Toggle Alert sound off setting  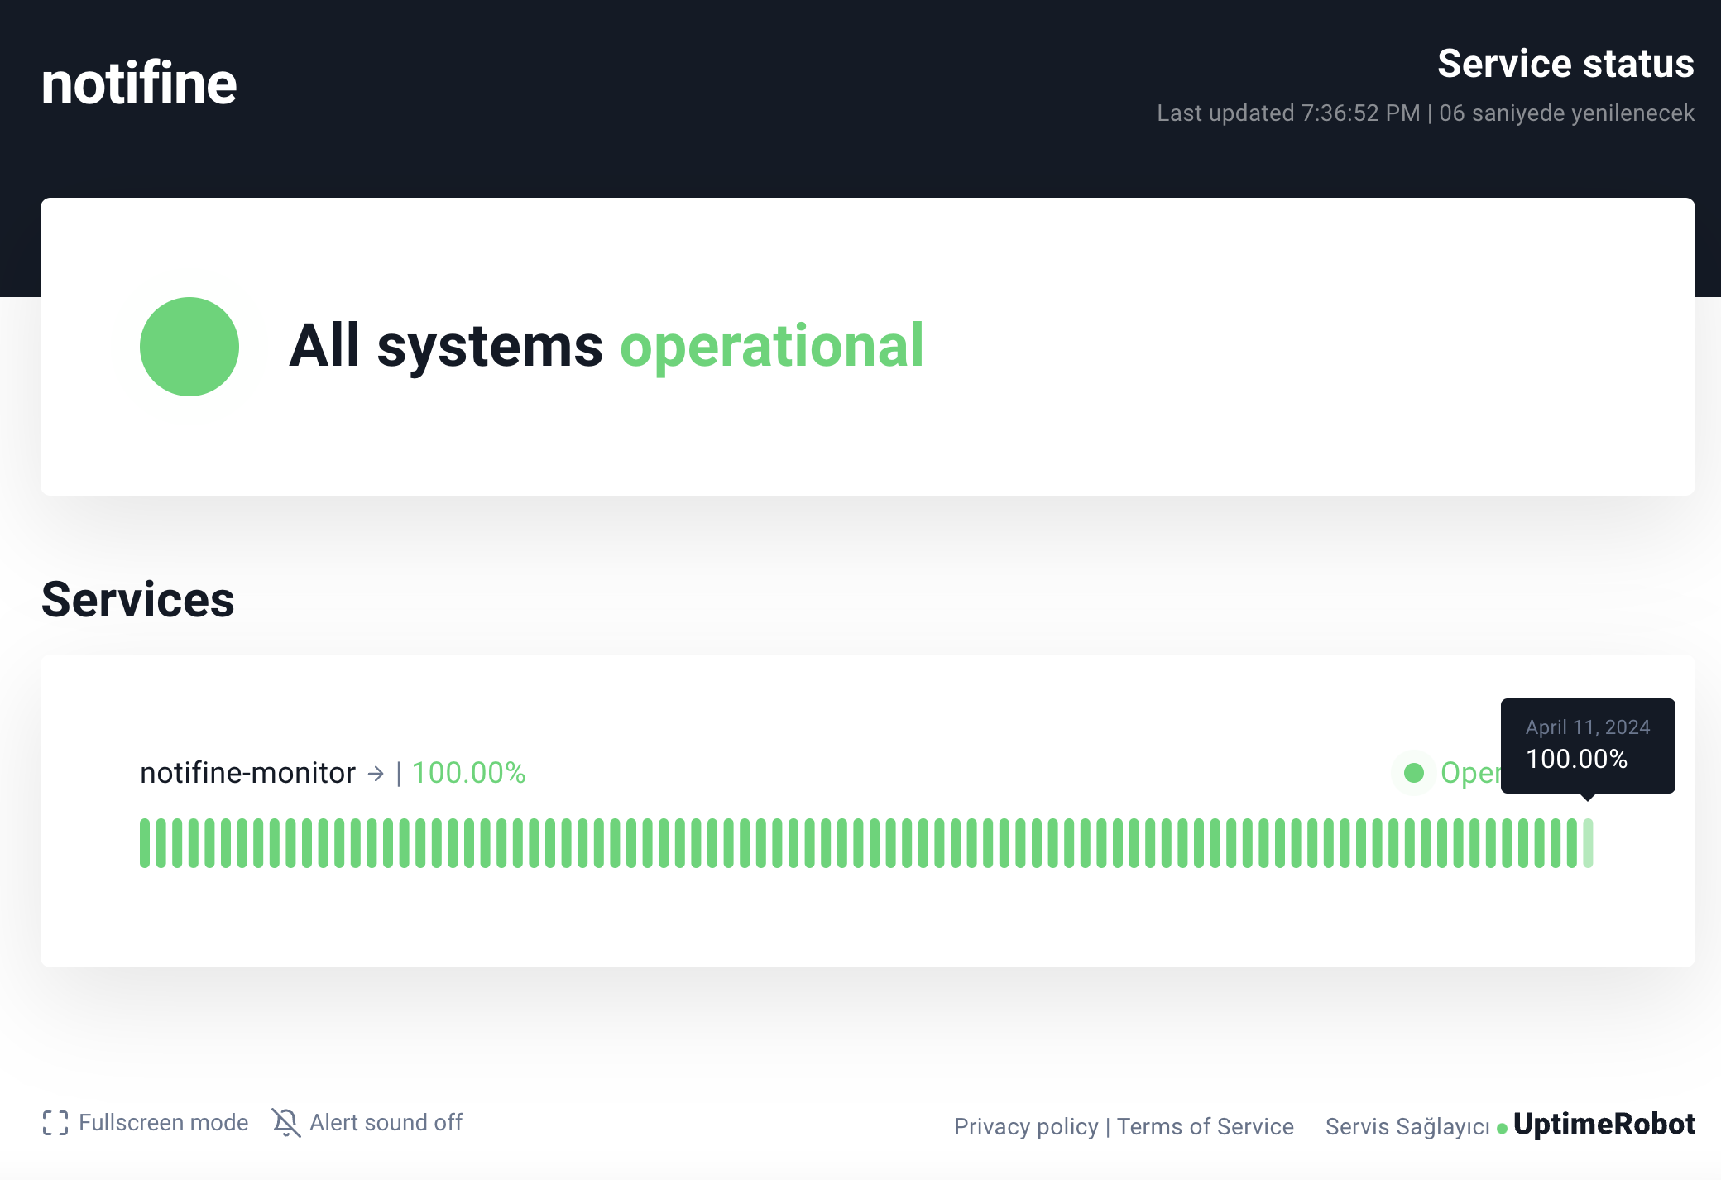[x=386, y=1123]
